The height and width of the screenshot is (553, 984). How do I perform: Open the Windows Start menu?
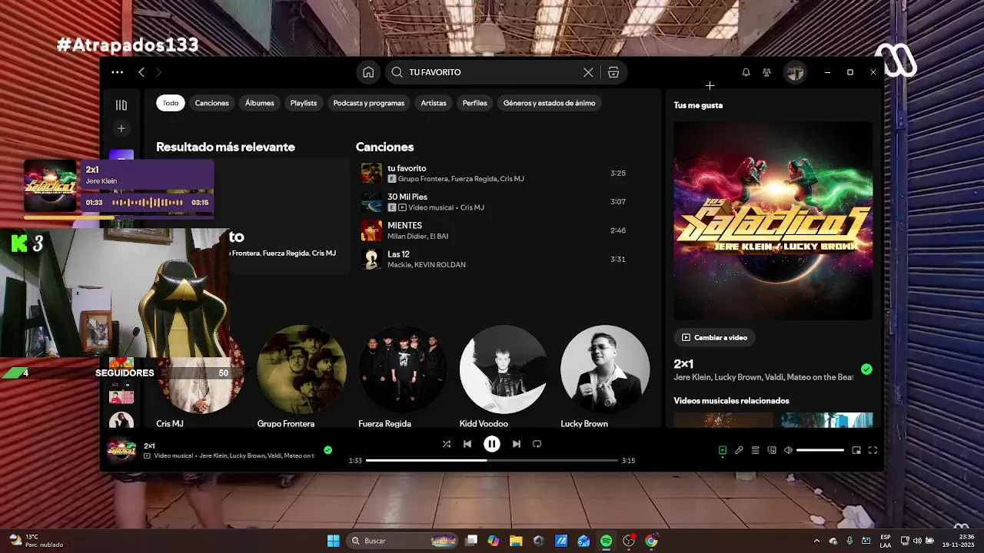pyautogui.click(x=333, y=541)
